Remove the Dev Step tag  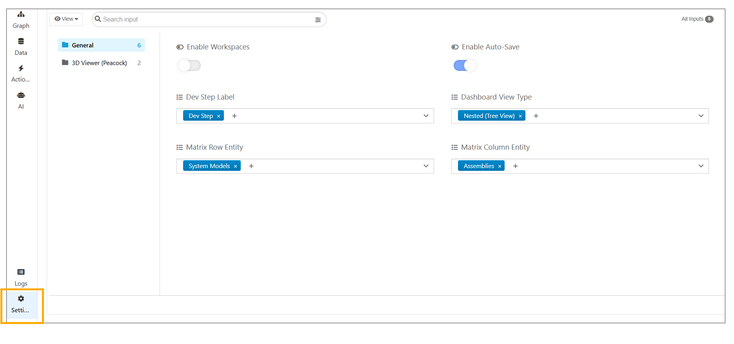[218, 116]
